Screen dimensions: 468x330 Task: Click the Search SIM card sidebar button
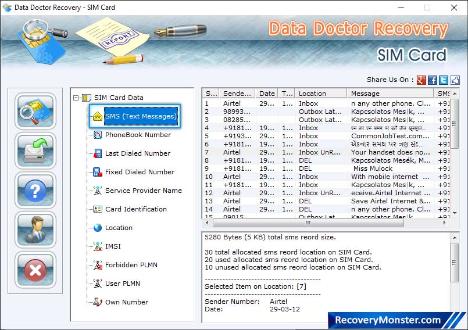pos(35,111)
